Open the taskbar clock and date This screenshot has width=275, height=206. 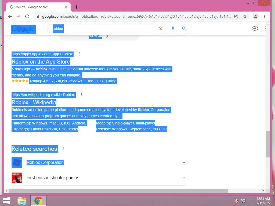pos(263,201)
